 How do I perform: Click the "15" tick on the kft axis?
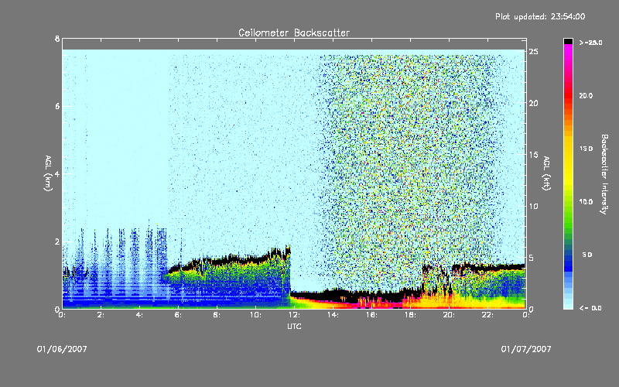(x=534, y=155)
